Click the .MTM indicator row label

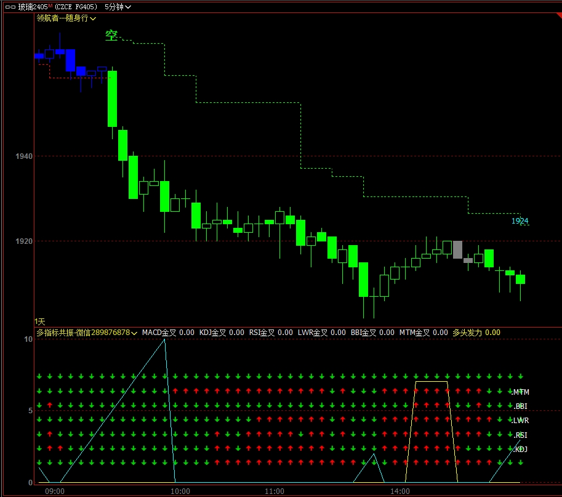coord(521,392)
